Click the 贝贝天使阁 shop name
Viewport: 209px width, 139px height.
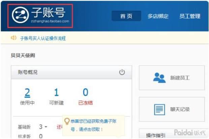pos(23,55)
